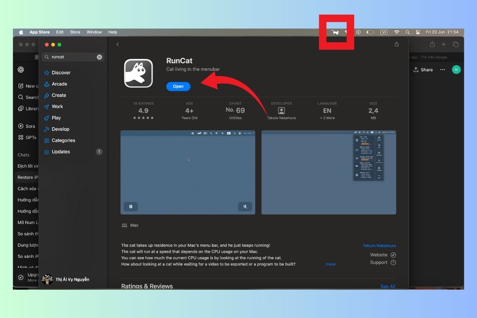Click the Wi-Fi icon in the menu bar
The height and width of the screenshot is (318, 477).
[396, 32]
